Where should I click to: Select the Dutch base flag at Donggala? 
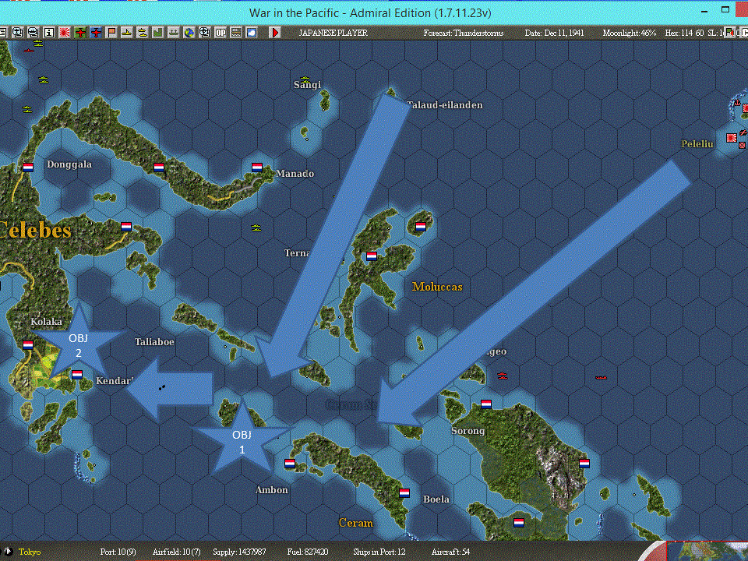[x=28, y=168]
